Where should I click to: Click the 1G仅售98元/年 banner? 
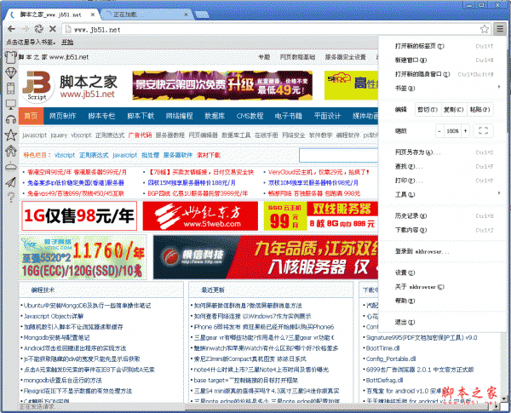[79, 215]
